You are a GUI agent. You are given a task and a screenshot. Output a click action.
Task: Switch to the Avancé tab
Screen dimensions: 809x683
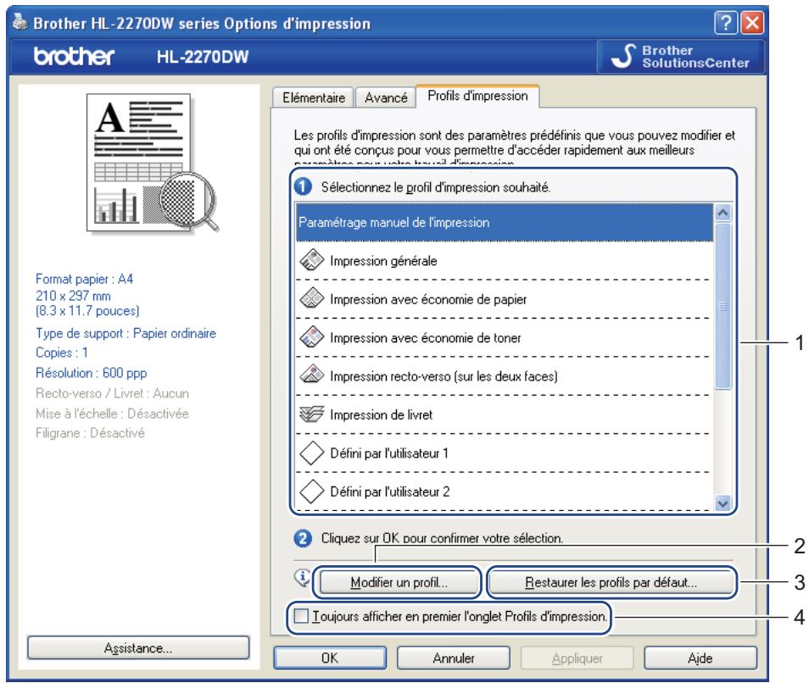coord(386,97)
